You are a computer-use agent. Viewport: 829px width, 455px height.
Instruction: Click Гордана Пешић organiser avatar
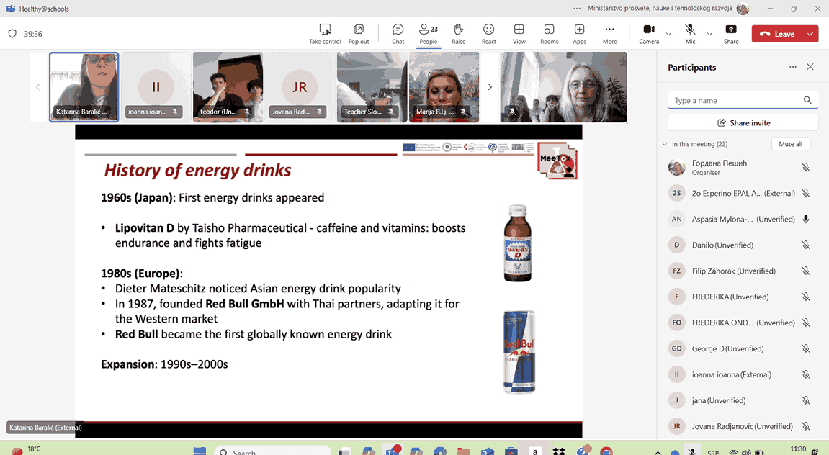[x=677, y=167]
